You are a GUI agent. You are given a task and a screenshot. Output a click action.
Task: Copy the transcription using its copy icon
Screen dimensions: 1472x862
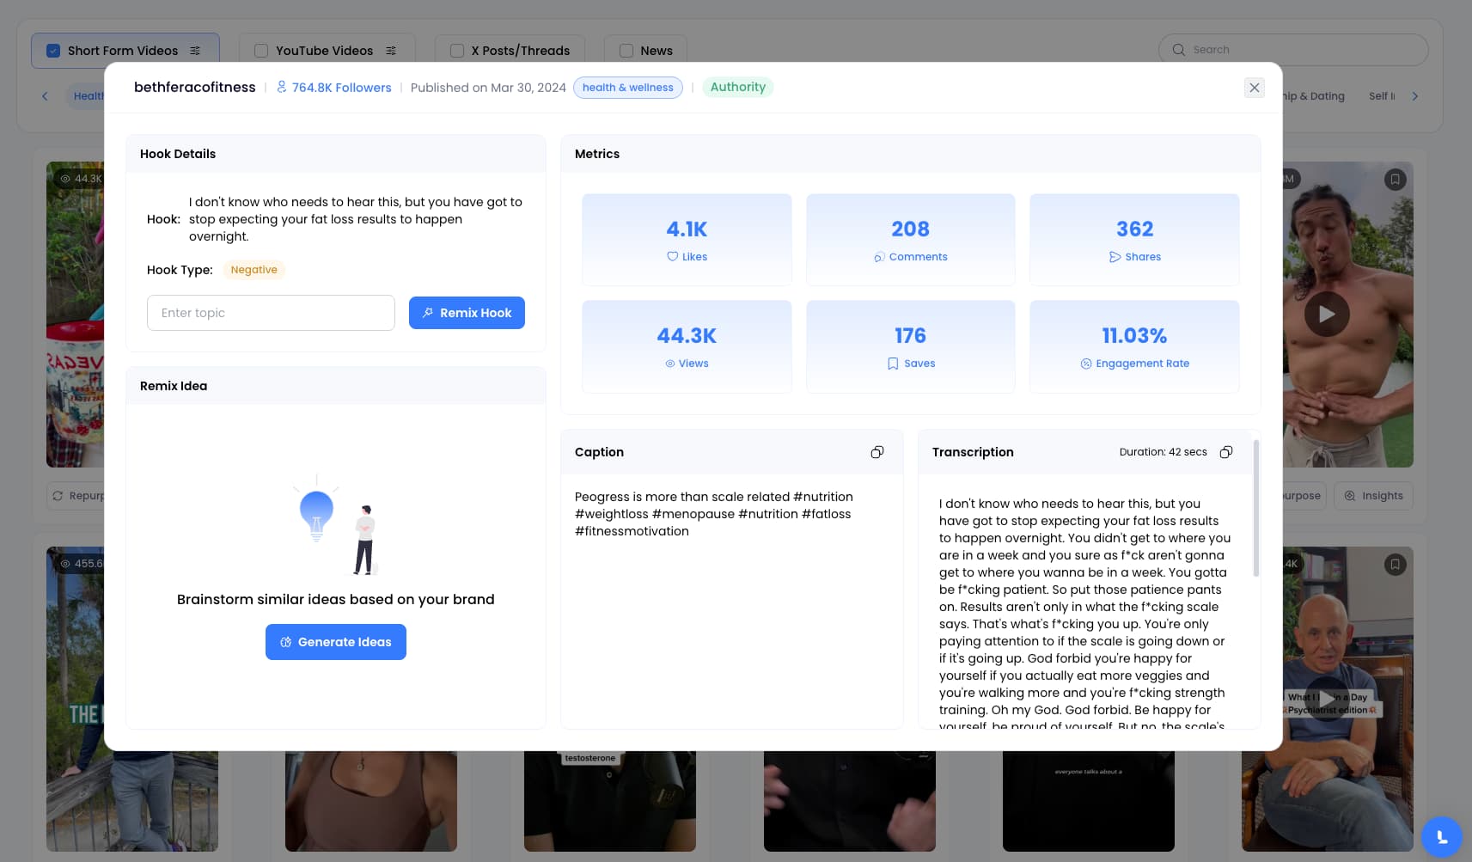tap(1226, 452)
